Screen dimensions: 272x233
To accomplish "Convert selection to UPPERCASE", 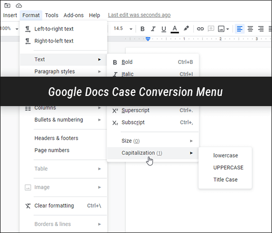I will (x=225, y=168).
